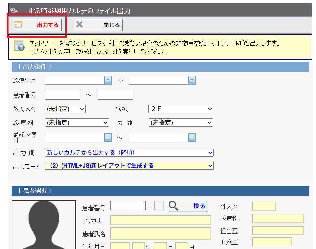Expand the 外入区分 dropdown
Viewport: 316px width, 249px height.
(65, 109)
